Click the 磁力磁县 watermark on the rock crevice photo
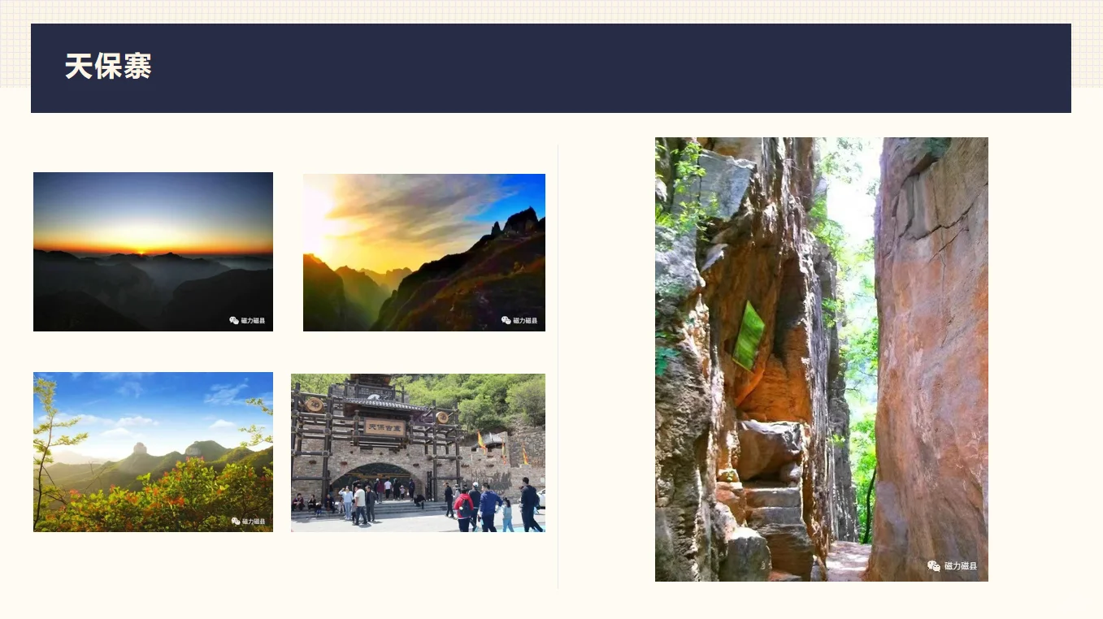1103x619 pixels. (961, 565)
